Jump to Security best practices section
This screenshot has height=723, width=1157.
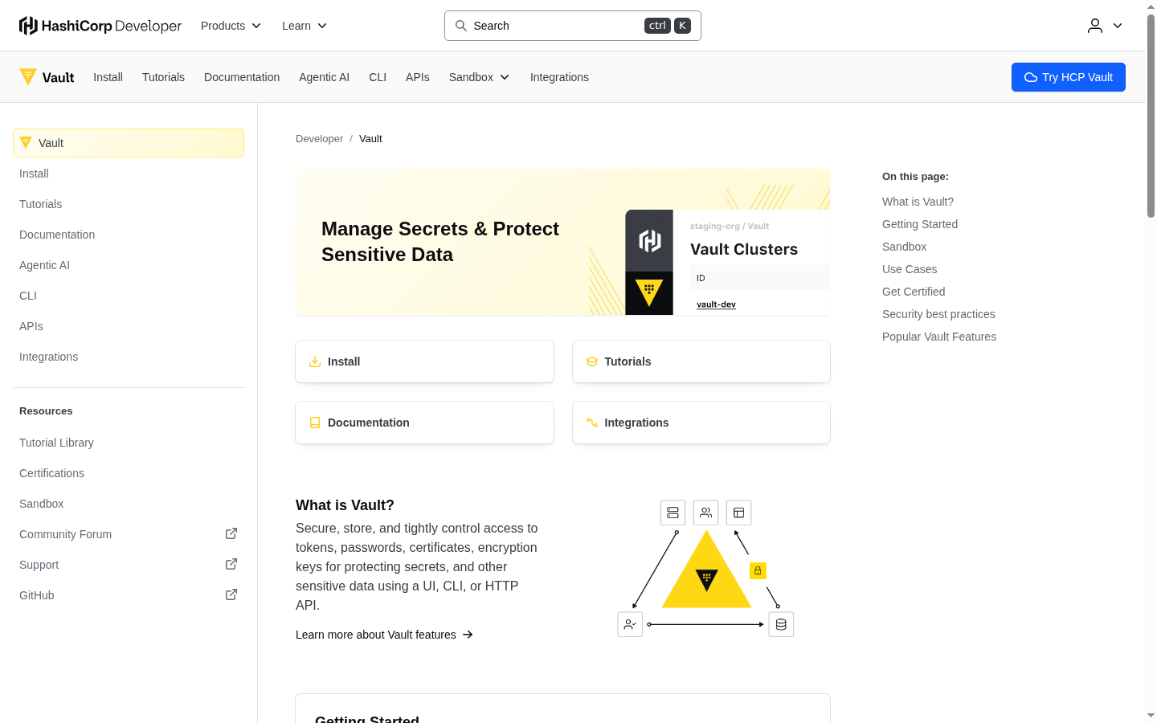[x=938, y=314]
